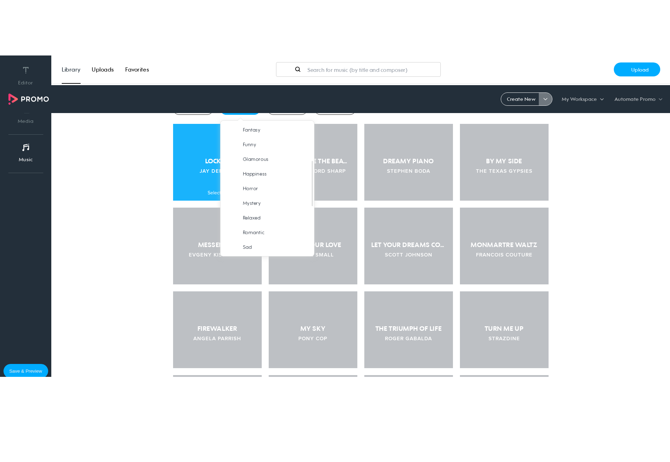Viewport: 670px width, 462px height.
Task: Click the search magnifier icon
Action: 298,69
